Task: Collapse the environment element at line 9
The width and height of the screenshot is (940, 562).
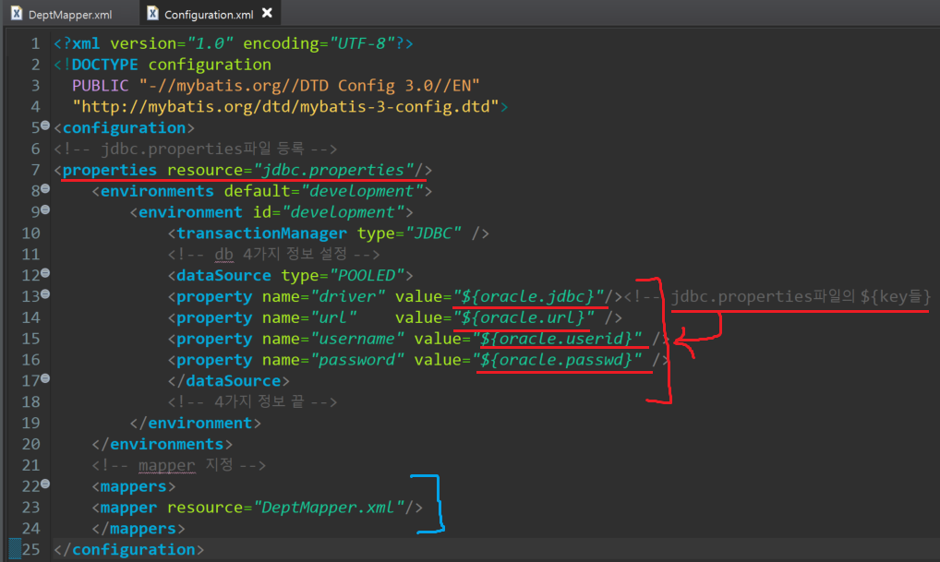Action: (45, 209)
